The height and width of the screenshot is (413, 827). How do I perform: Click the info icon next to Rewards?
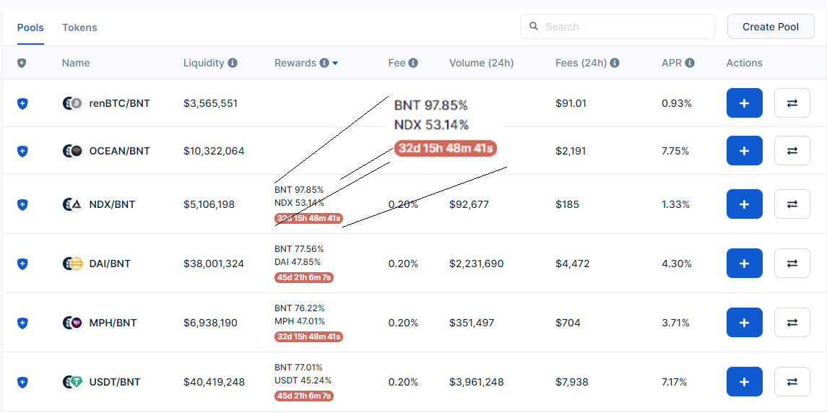pos(324,64)
